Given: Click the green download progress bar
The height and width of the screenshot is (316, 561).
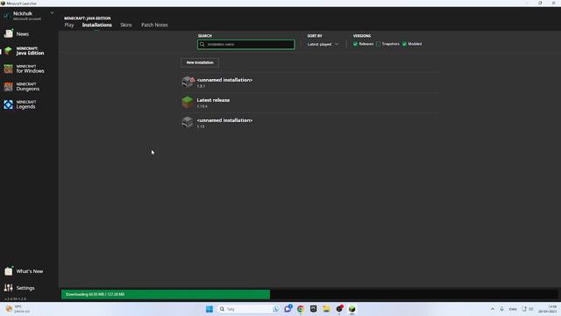Looking at the screenshot, I should tap(166, 294).
